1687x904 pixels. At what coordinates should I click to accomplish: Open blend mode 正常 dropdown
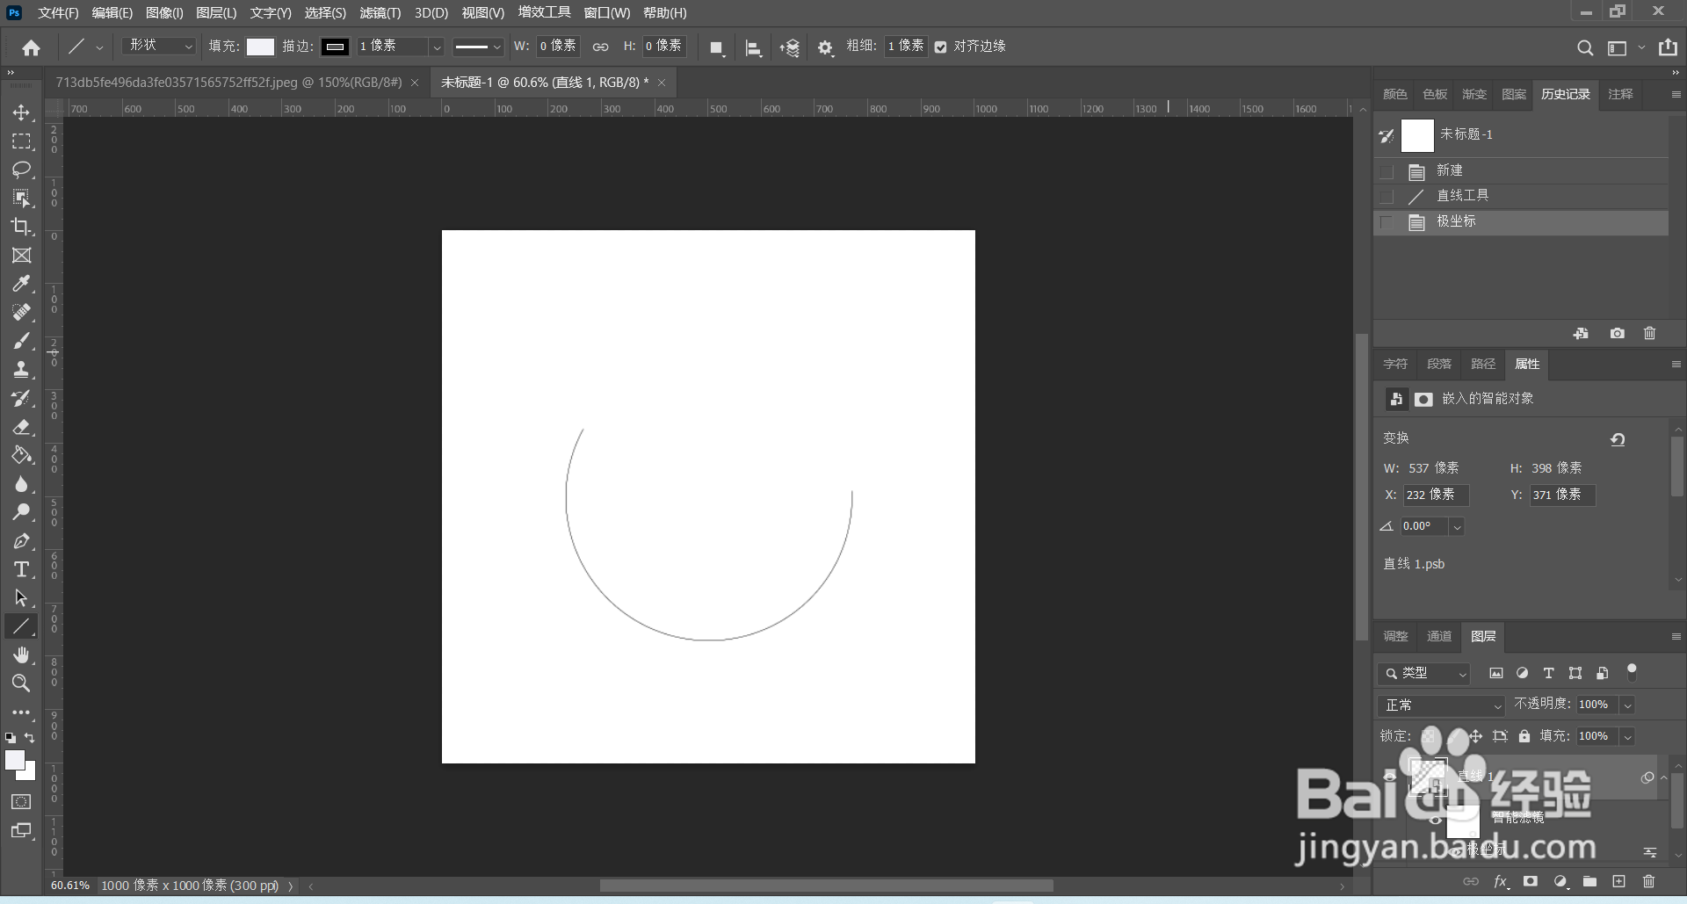pyautogui.click(x=1441, y=705)
